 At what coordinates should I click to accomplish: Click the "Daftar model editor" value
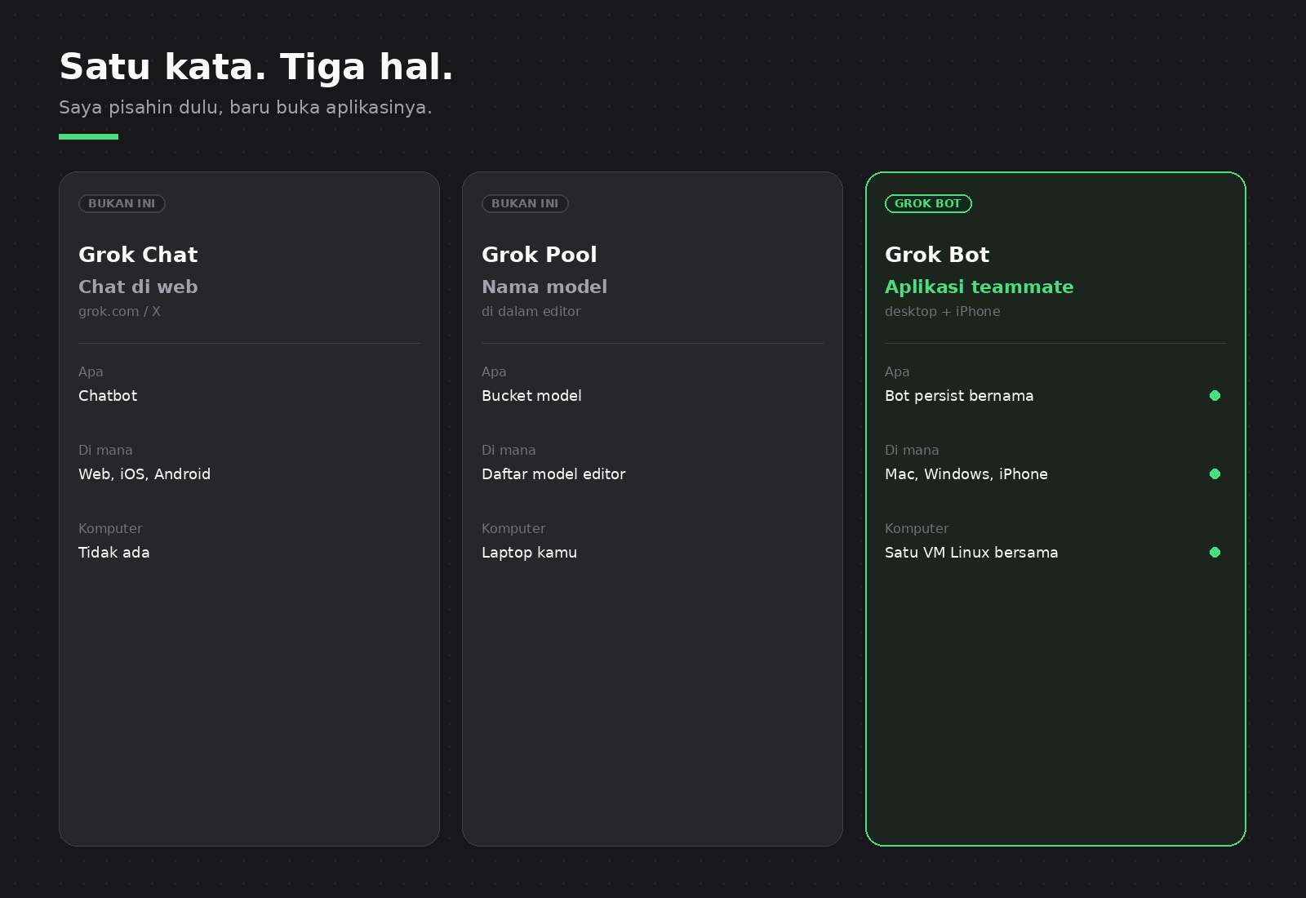(x=553, y=474)
